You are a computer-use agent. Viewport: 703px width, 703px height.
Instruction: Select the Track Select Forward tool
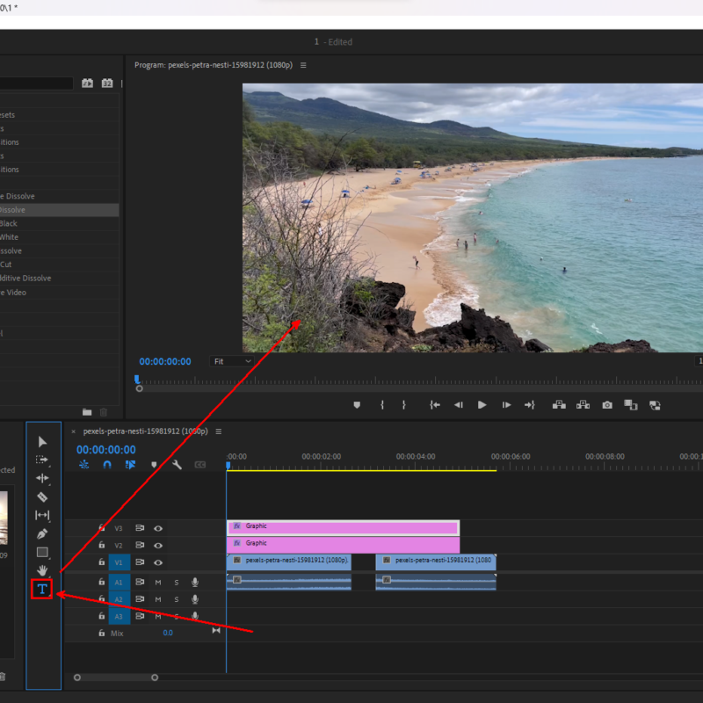42,460
